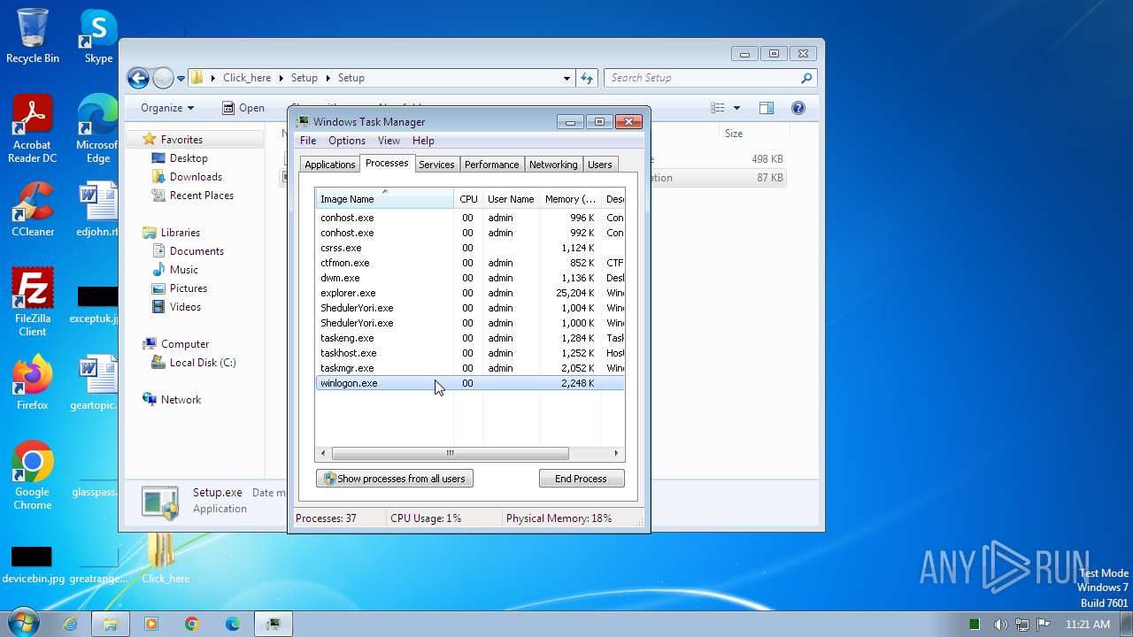Click the search magnifier in Explorer
The height and width of the screenshot is (637, 1133).
tap(806, 78)
